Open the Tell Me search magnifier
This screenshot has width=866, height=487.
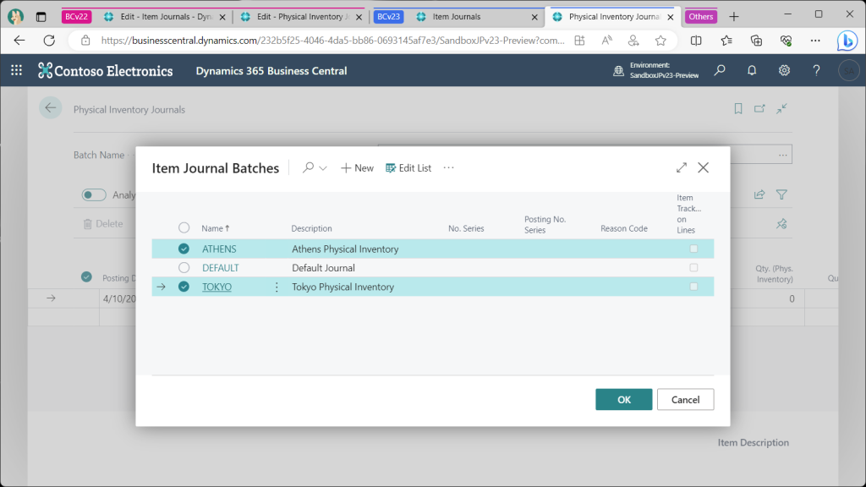[x=720, y=70]
